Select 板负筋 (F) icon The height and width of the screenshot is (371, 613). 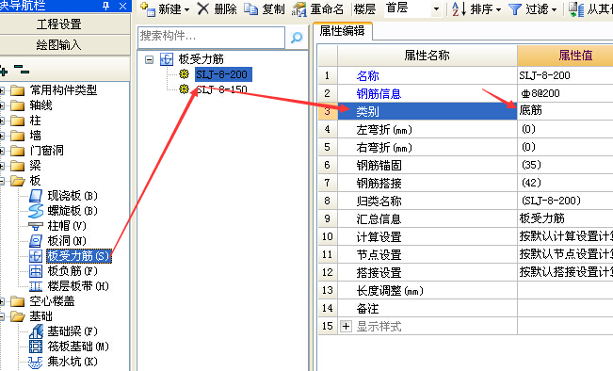click(x=36, y=271)
